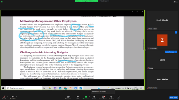Click 'You are viewing Rizal Silalahi's screen' banner

[86, 1]
